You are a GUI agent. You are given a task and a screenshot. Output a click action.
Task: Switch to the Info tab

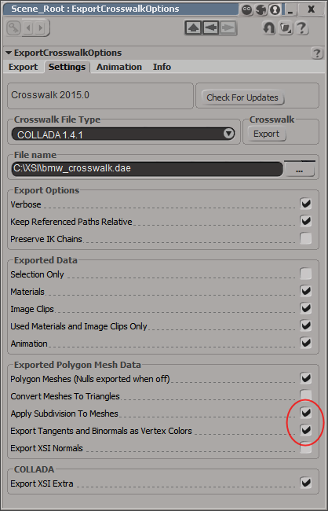point(162,67)
